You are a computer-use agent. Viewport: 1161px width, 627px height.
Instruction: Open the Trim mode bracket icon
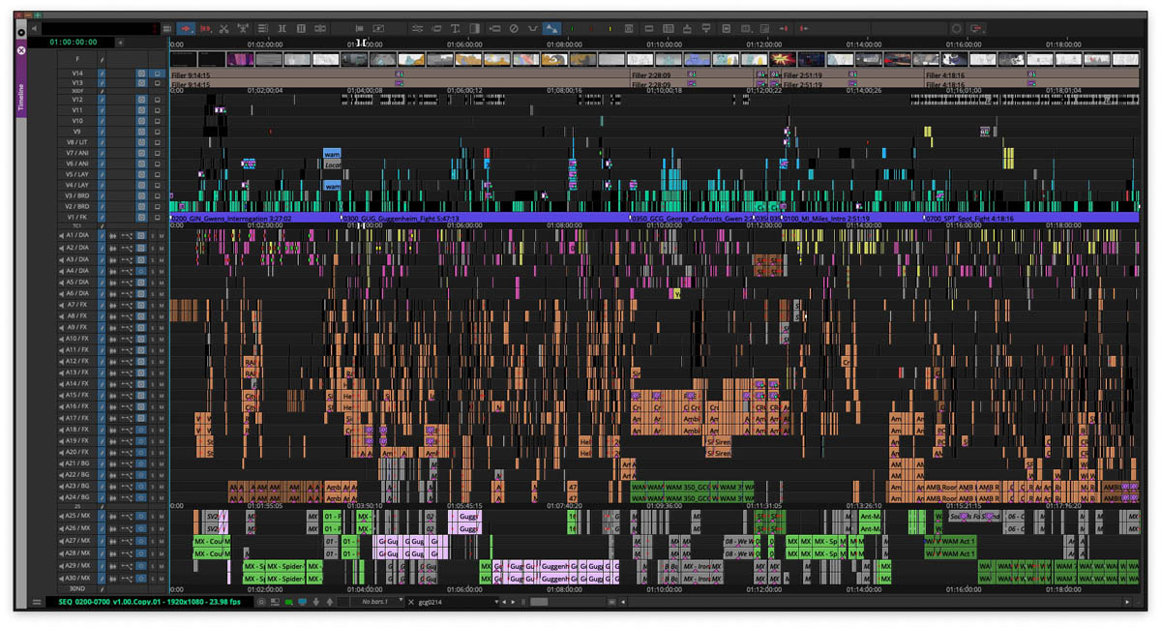(x=282, y=29)
